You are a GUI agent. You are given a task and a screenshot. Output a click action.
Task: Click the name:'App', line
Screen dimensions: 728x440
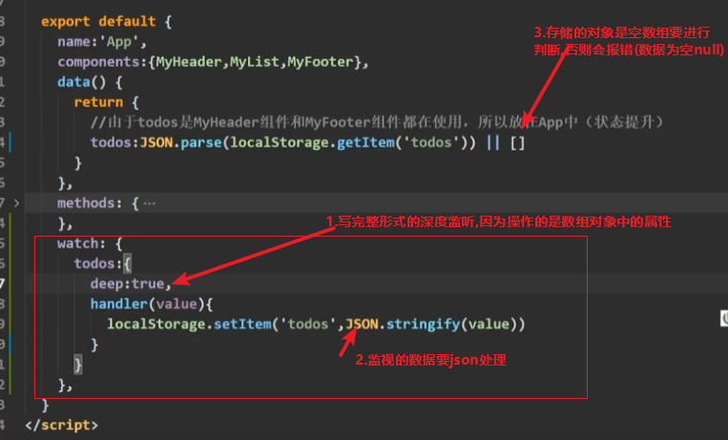(102, 42)
